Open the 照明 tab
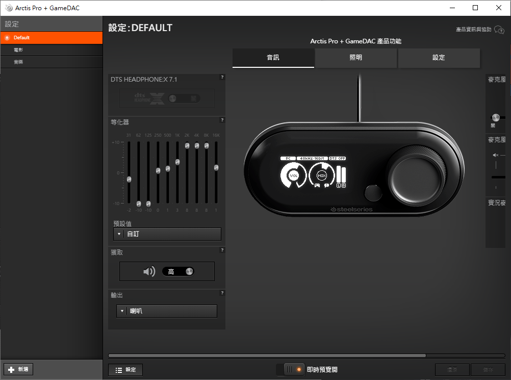The image size is (511, 380). coord(356,58)
